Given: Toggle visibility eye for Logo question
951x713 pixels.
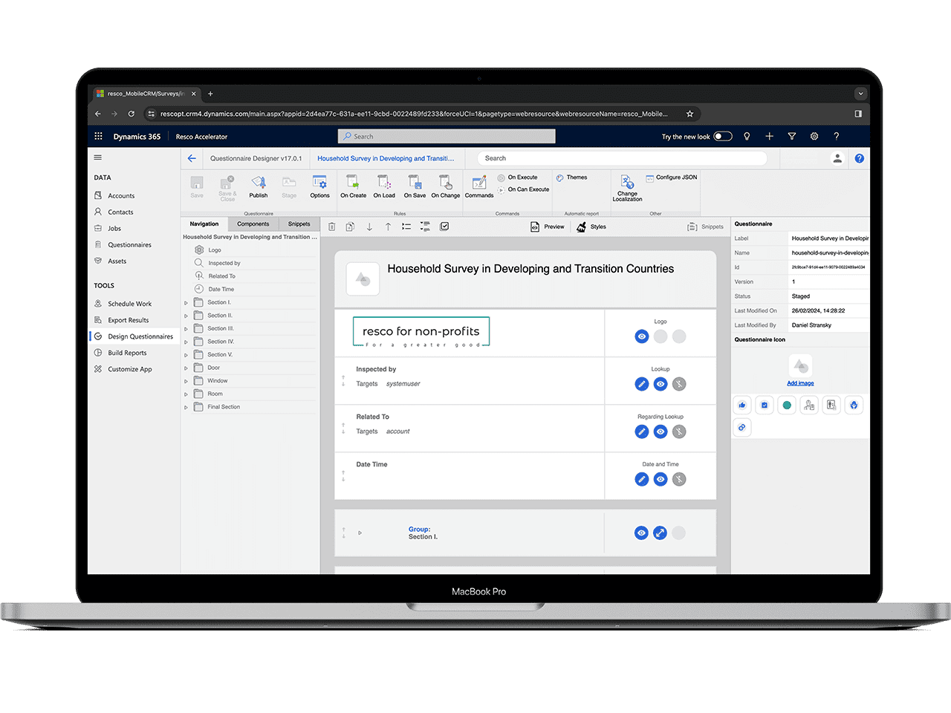Looking at the screenshot, I should pyautogui.click(x=642, y=336).
